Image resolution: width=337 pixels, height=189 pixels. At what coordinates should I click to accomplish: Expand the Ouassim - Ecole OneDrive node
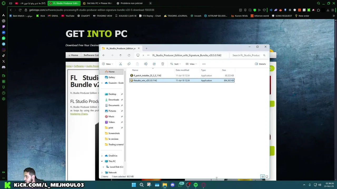click(x=102, y=83)
